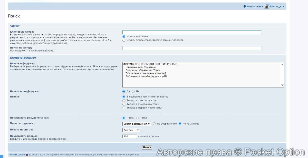The height and width of the screenshot is (158, 308).
Task: Select the Искать все слова radio button
Action: pos(124,36)
